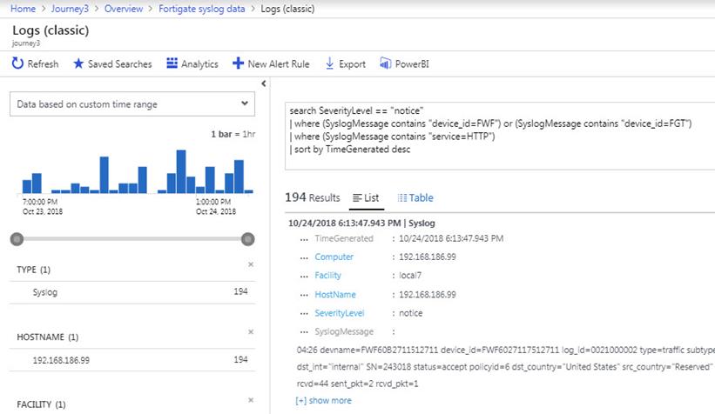This screenshot has height=414, width=715.
Task: Switch to the Table view tab
Action: click(x=415, y=197)
